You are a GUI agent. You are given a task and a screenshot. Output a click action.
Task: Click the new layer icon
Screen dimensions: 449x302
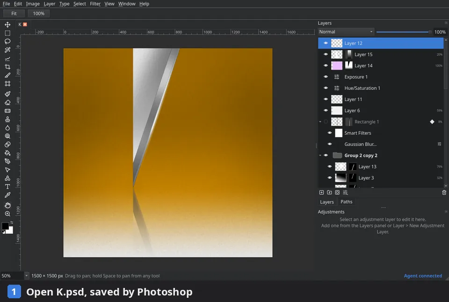(322, 192)
